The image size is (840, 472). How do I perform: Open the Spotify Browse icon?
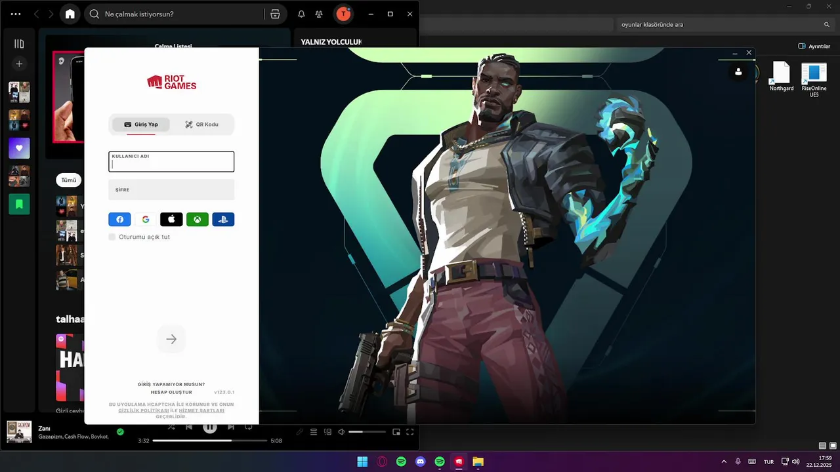(x=275, y=14)
